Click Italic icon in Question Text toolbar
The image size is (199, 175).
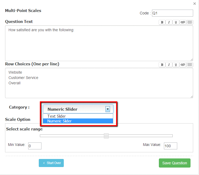[x=169, y=22]
